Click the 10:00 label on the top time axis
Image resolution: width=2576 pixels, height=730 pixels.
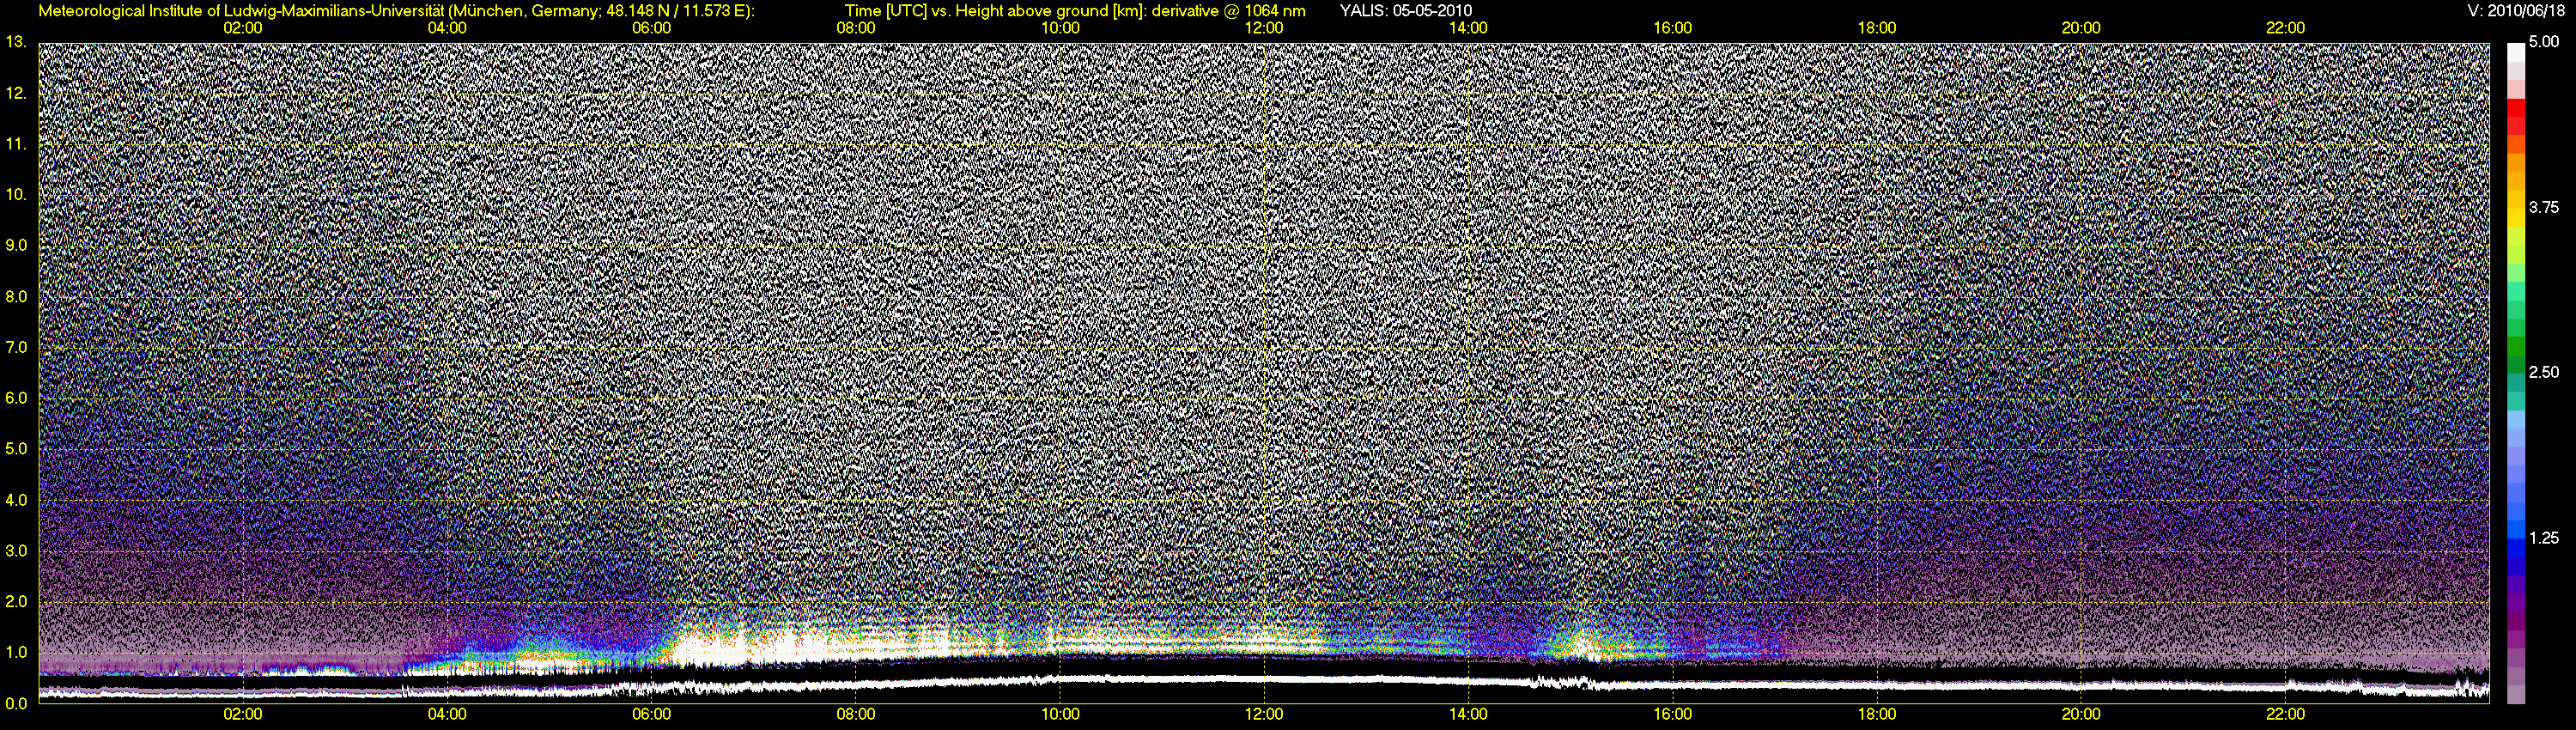tap(1060, 28)
